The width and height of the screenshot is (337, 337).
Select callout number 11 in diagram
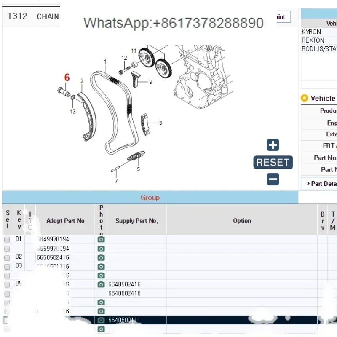click(134, 51)
